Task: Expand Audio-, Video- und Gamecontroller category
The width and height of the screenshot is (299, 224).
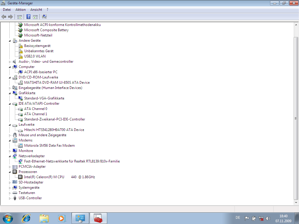Action: (x=10, y=62)
